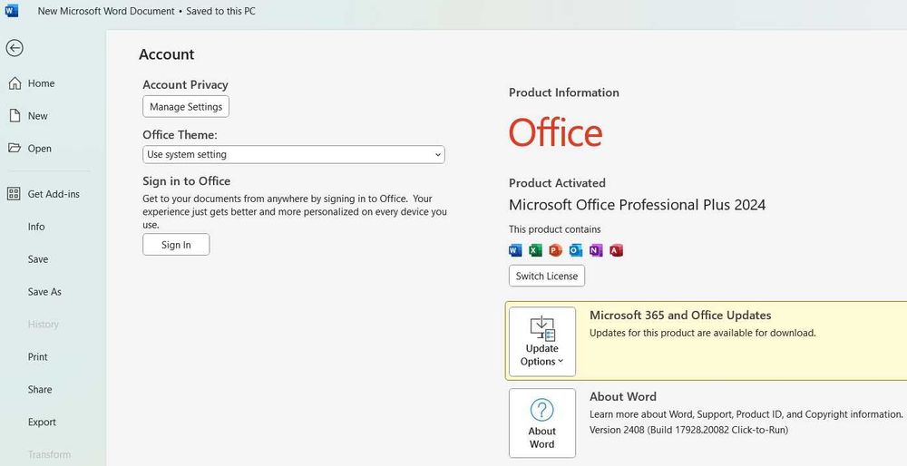Click the Account Privacy heading
The width and height of the screenshot is (907, 466).
point(186,84)
